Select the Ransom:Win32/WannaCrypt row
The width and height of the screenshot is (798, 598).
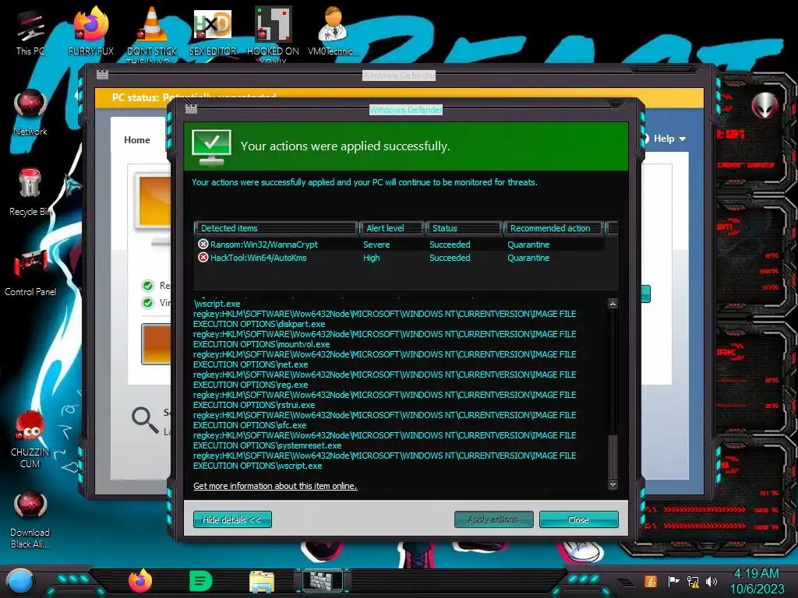click(399, 244)
